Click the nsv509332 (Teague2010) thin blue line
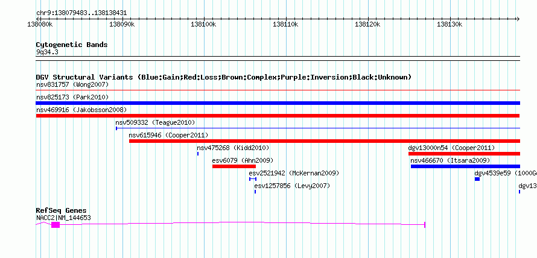Screen dimensions: 537x258 pos(318,128)
